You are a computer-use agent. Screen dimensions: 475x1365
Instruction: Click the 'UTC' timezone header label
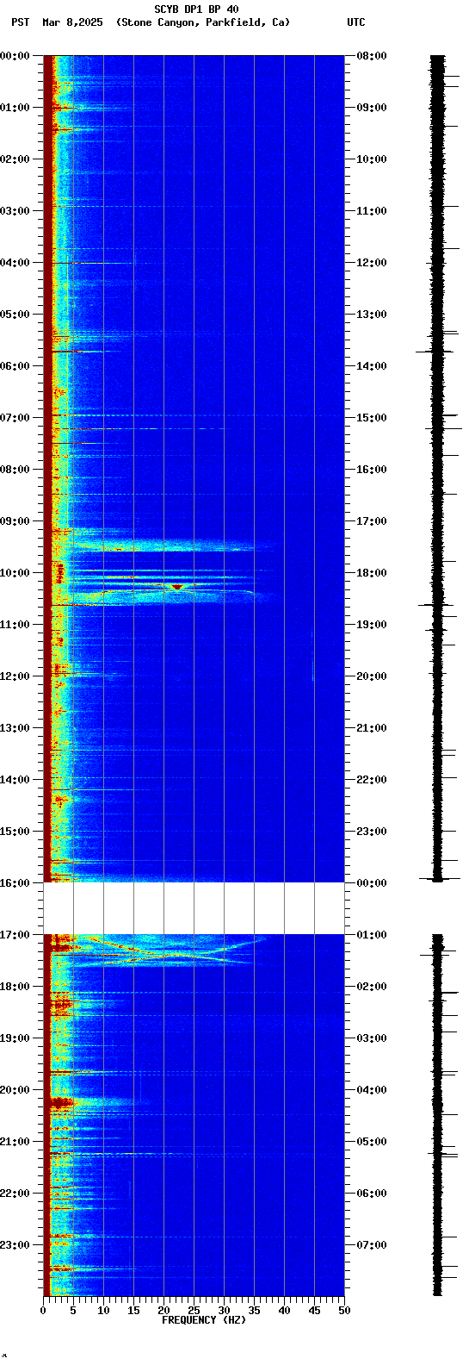tap(356, 22)
